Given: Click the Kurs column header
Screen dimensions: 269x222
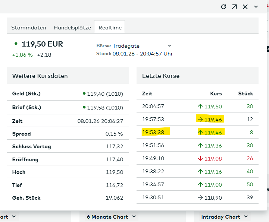Looking at the screenshot, I should pyautogui.click(x=216, y=93).
